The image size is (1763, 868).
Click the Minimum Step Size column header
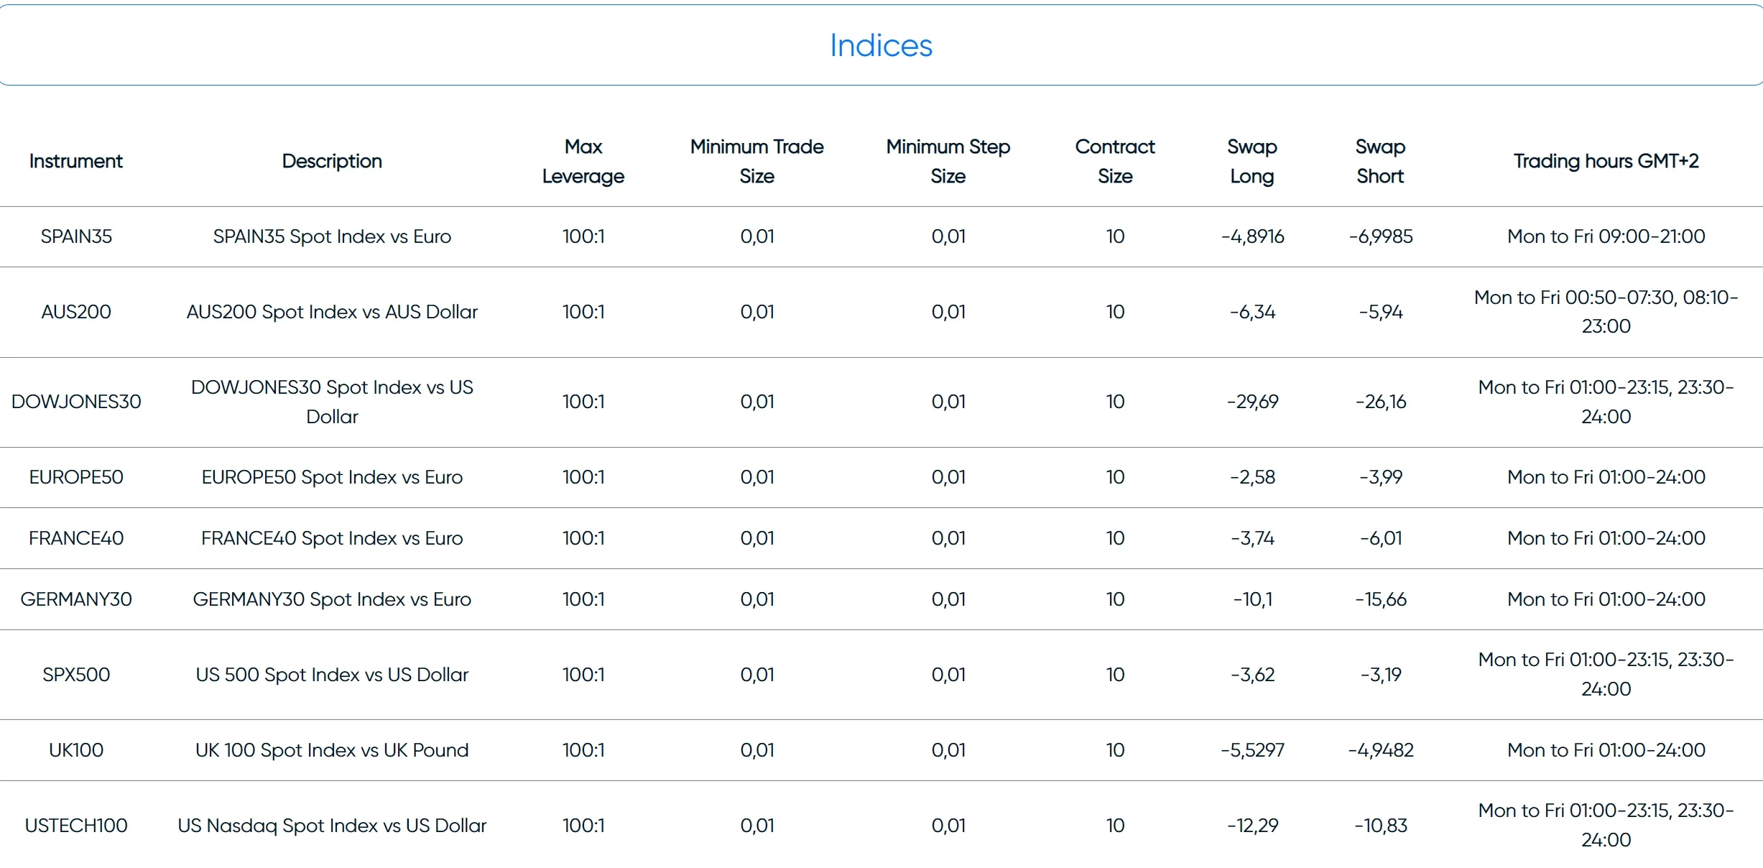coord(948,161)
